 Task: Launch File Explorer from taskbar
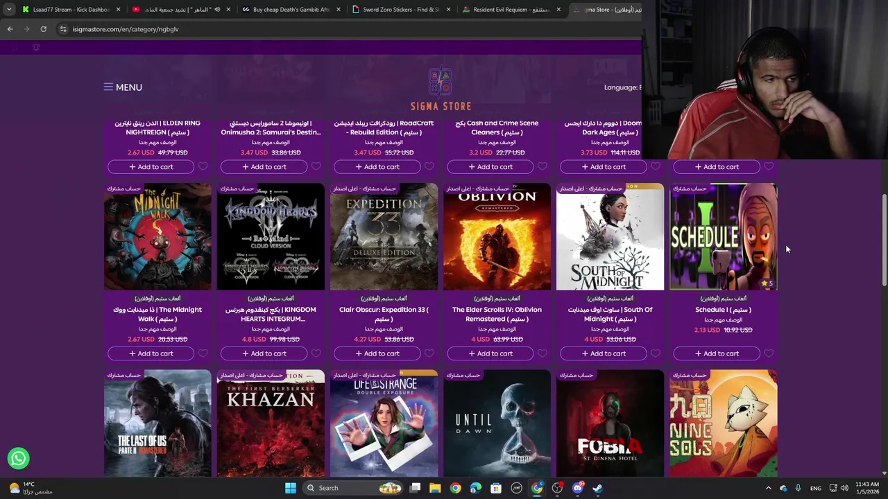tap(435, 488)
